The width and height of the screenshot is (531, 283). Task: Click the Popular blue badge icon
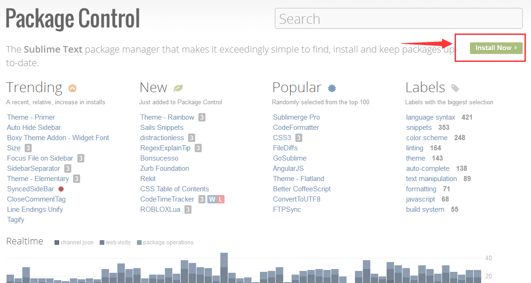[x=332, y=88]
